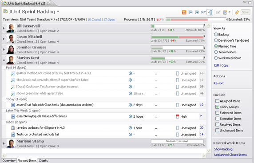This screenshot has width=254, height=163.
Task: Expand Marlene Stamp's group
Action: (4, 143)
